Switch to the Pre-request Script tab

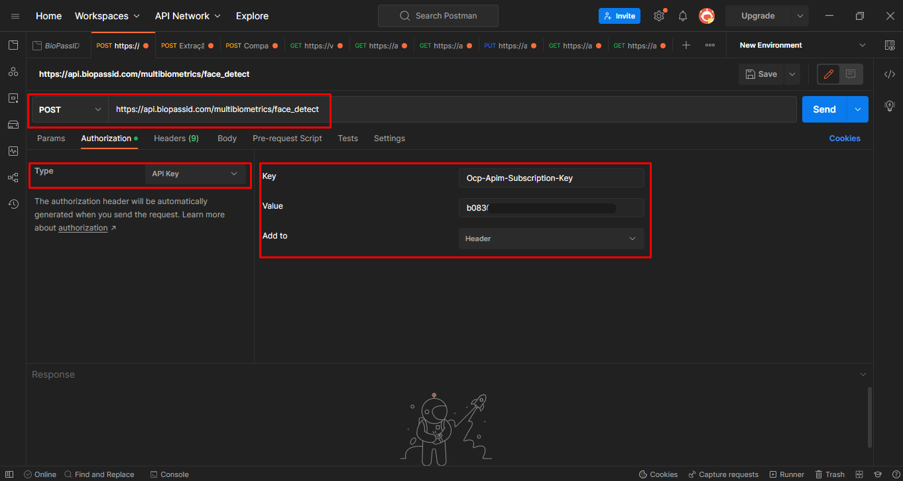287,138
